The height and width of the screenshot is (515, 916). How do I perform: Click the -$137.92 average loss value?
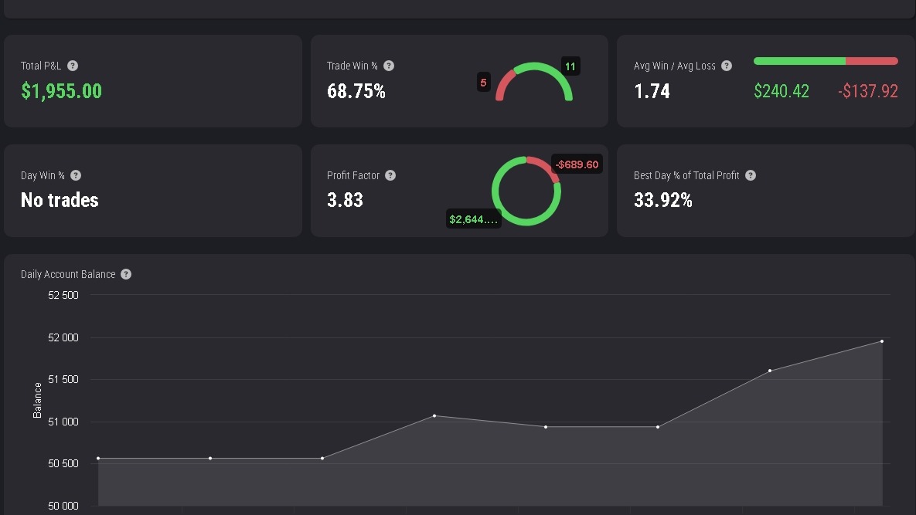[x=867, y=91]
